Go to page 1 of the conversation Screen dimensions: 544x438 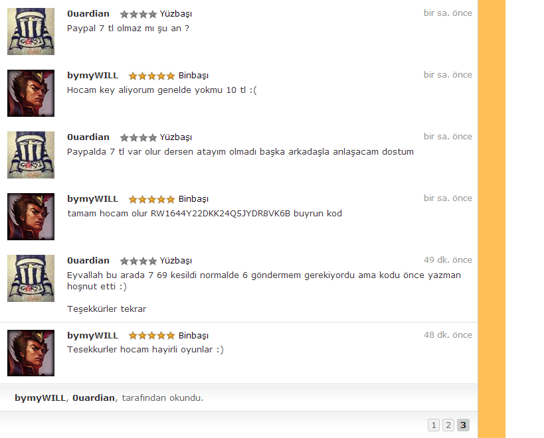pos(434,425)
